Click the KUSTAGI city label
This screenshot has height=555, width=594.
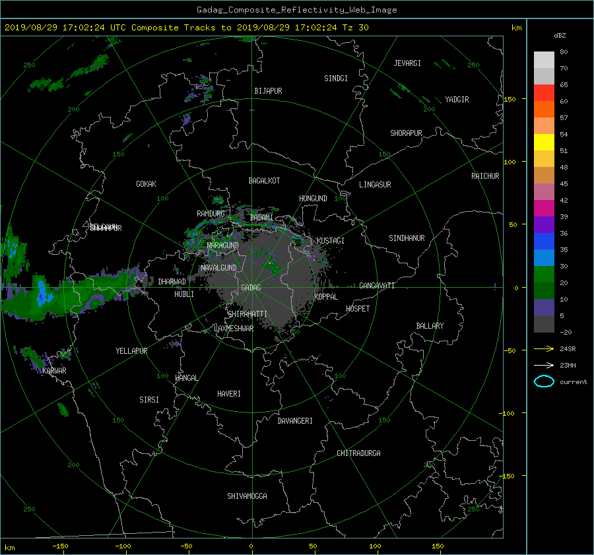[x=331, y=241]
